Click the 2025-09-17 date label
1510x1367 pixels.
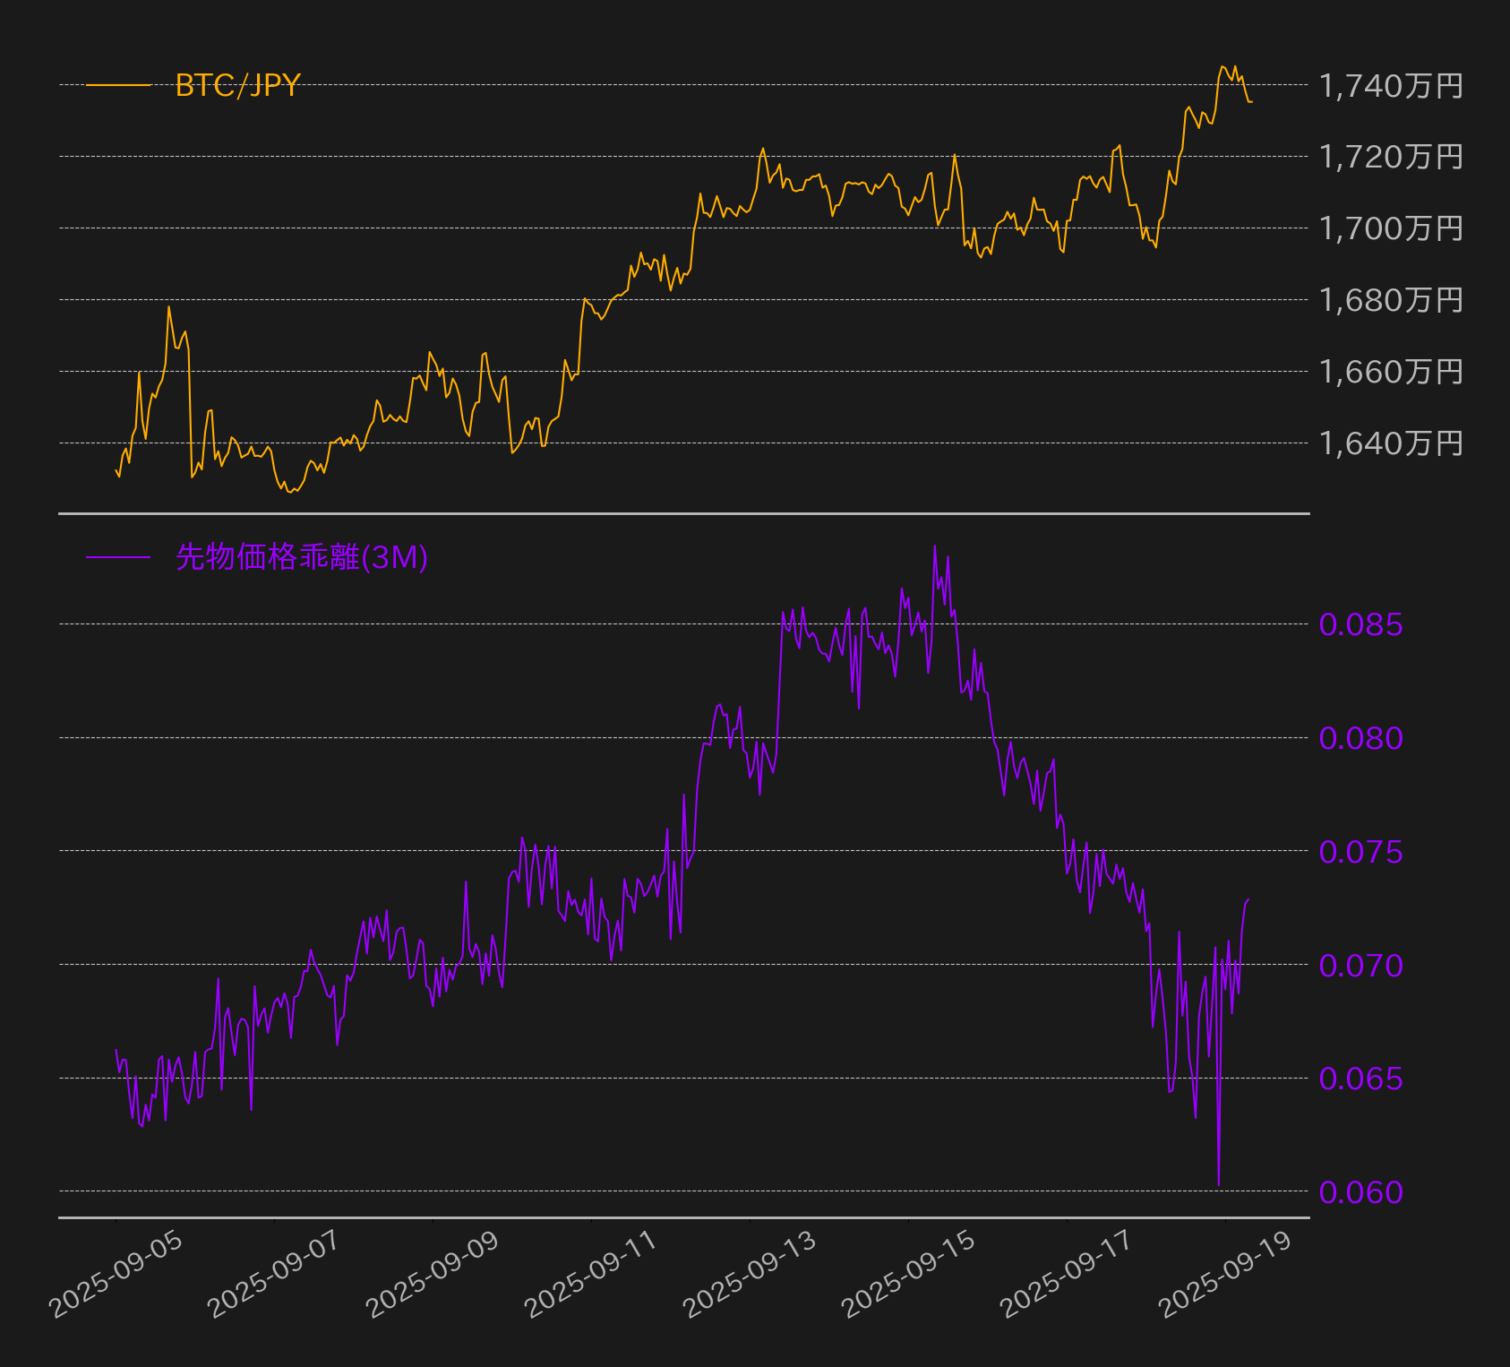(1068, 1274)
